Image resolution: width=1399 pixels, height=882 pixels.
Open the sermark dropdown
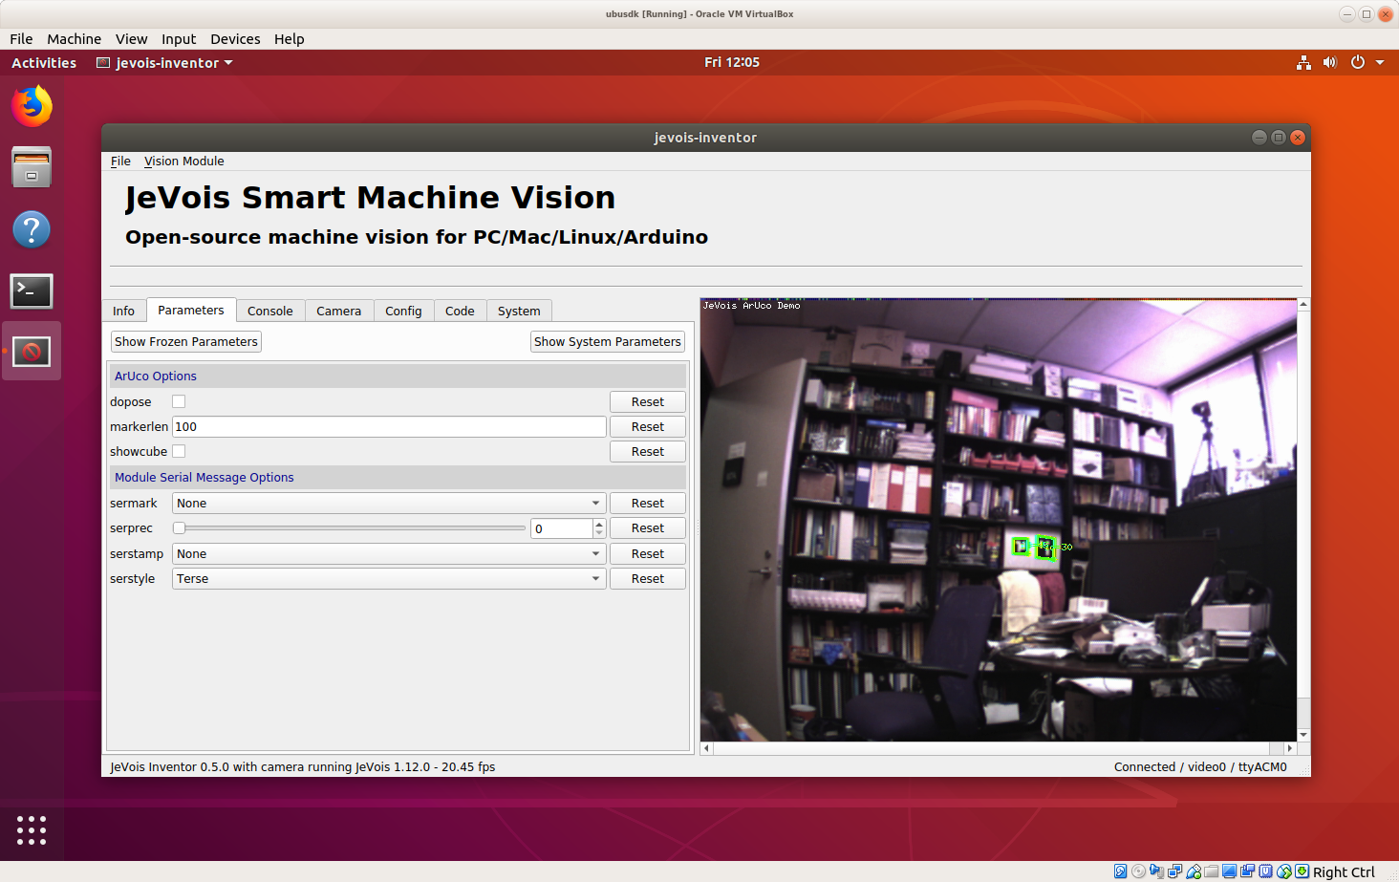(x=389, y=503)
